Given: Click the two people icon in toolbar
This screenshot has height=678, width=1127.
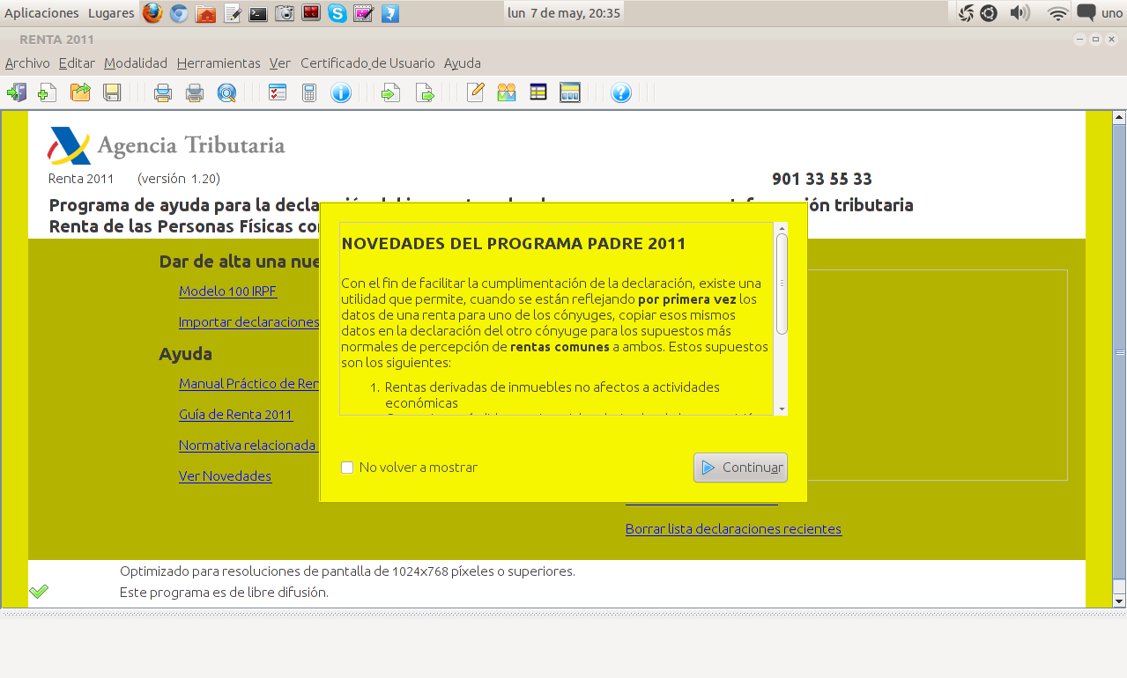Looking at the screenshot, I should 507,92.
